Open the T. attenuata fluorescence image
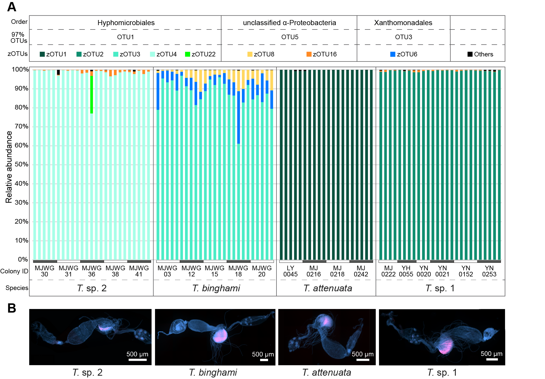Screen dimensions: 545x379 point(327,337)
